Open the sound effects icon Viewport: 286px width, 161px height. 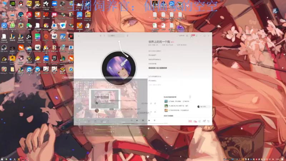click(x=195, y=121)
